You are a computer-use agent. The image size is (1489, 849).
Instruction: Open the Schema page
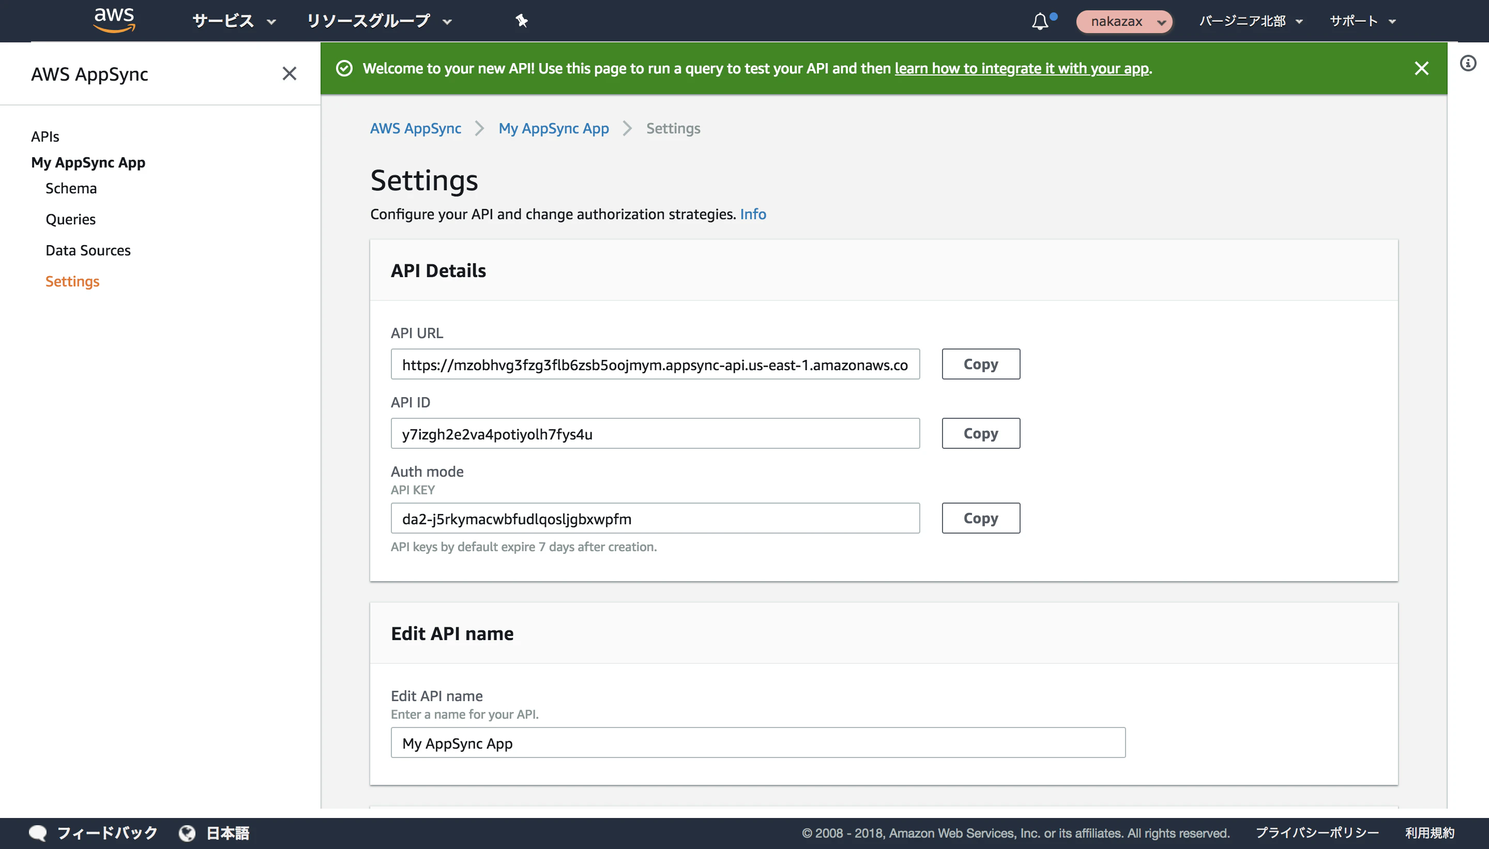[x=71, y=188]
